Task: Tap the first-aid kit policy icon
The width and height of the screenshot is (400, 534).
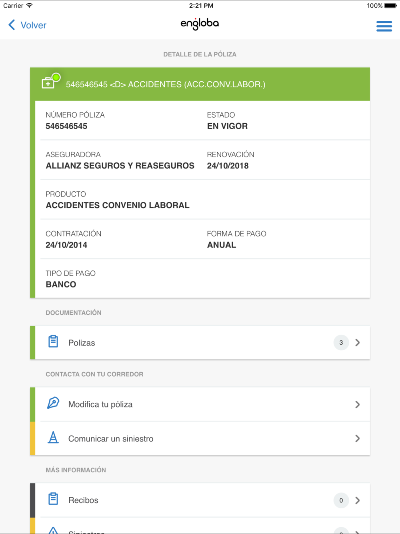Action: coord(48,83)
